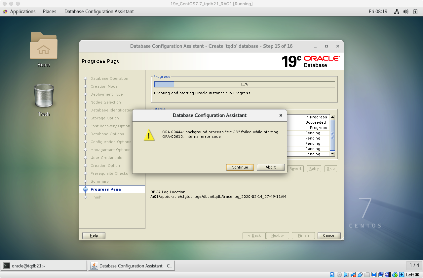Click the 1 / 4 workspace switcher
The width and height of the screenshot is (423, 278).
point(414,265)
